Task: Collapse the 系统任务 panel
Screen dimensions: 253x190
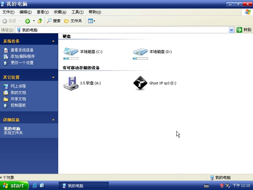Action: (x=53, y=41)
